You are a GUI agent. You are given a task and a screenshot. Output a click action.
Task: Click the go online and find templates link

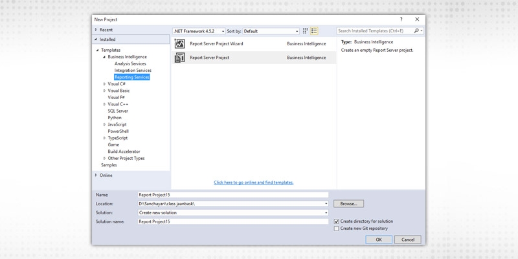click(253, 183)
